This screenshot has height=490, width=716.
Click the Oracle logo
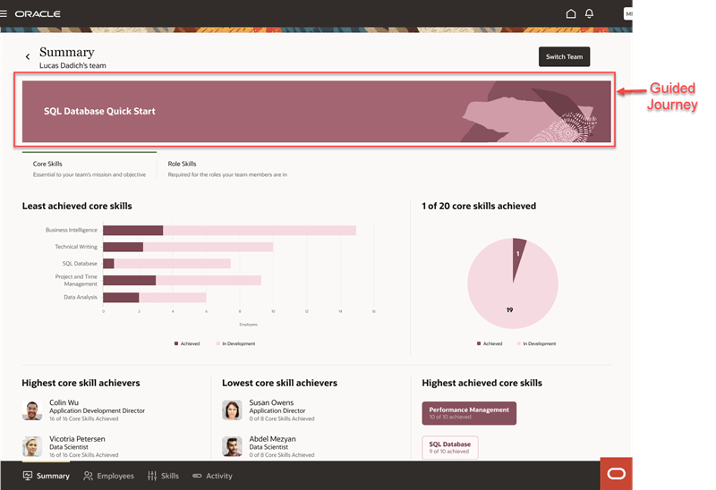38,14
